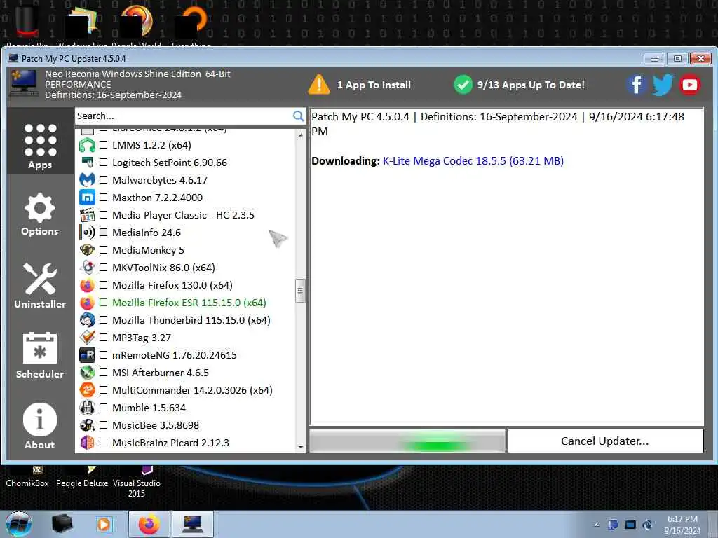Open the About section in sidebar
718x538 pixels.
(x=40, y=427)
